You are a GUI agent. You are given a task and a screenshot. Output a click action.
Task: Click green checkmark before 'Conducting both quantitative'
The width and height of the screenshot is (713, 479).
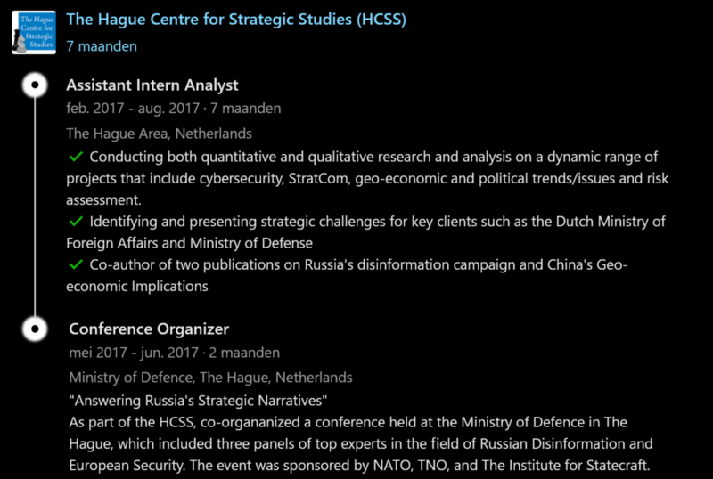tap(76, 157)
